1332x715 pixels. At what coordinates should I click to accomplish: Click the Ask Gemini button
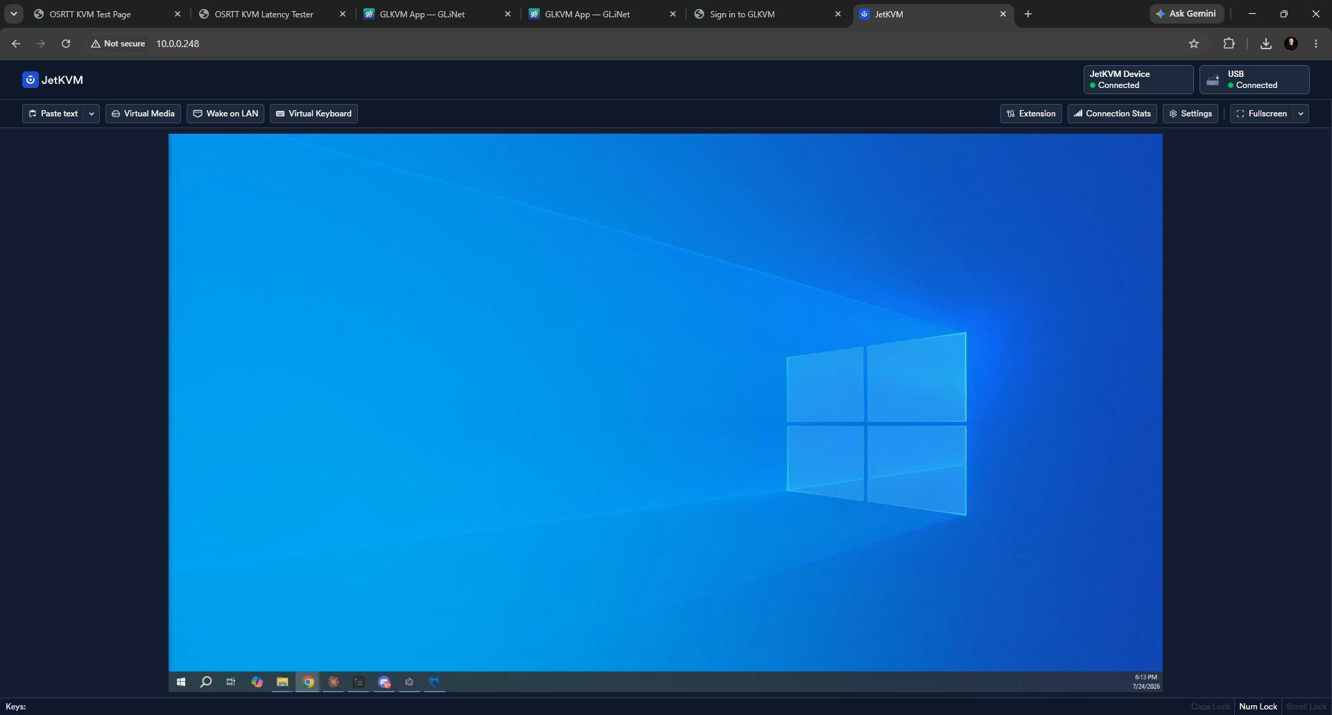tap(1186, 14)
